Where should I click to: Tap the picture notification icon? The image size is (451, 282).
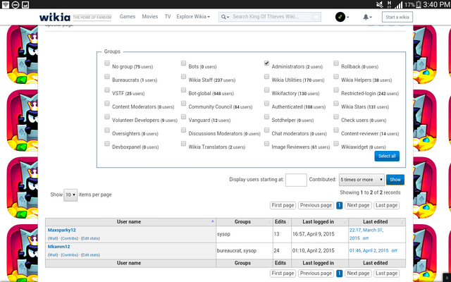(25, 4)
